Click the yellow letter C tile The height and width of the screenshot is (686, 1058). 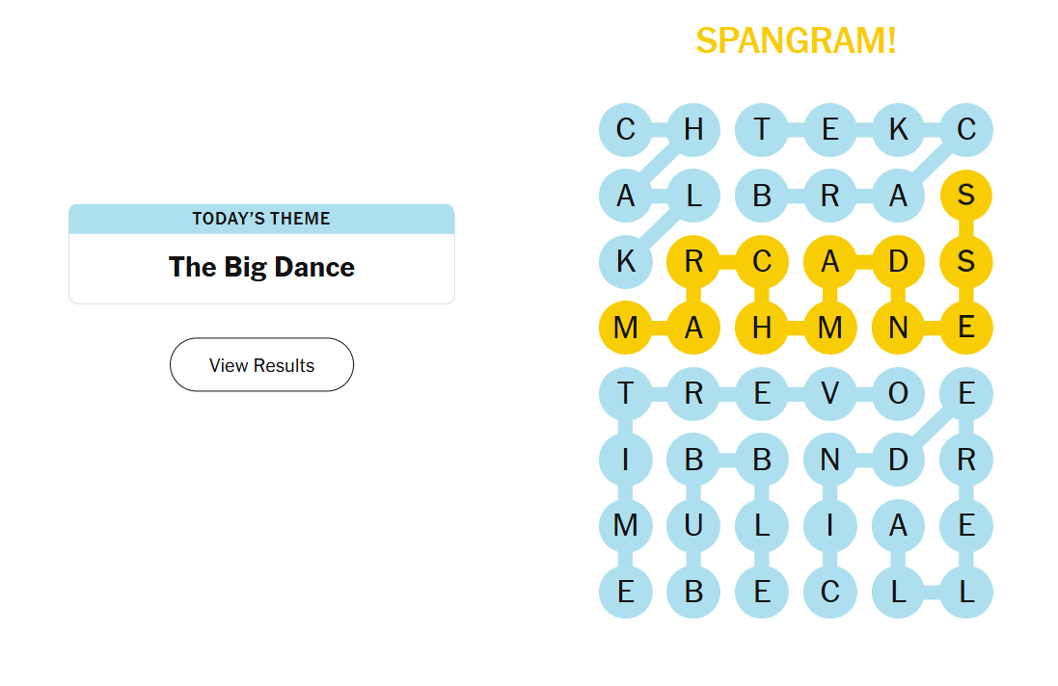pos(762,262)
